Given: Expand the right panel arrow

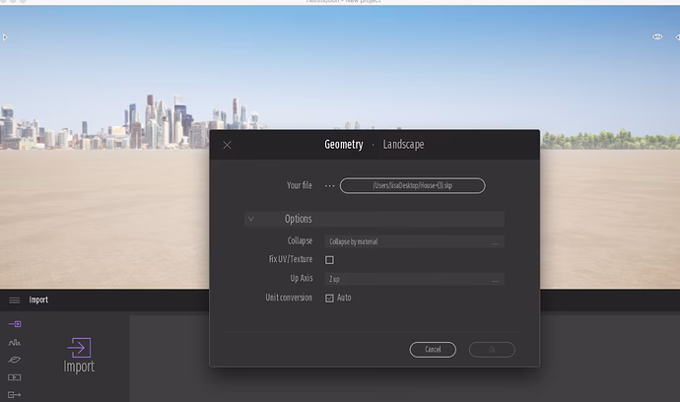Looking at the screenshot, I should coord(677,37).
